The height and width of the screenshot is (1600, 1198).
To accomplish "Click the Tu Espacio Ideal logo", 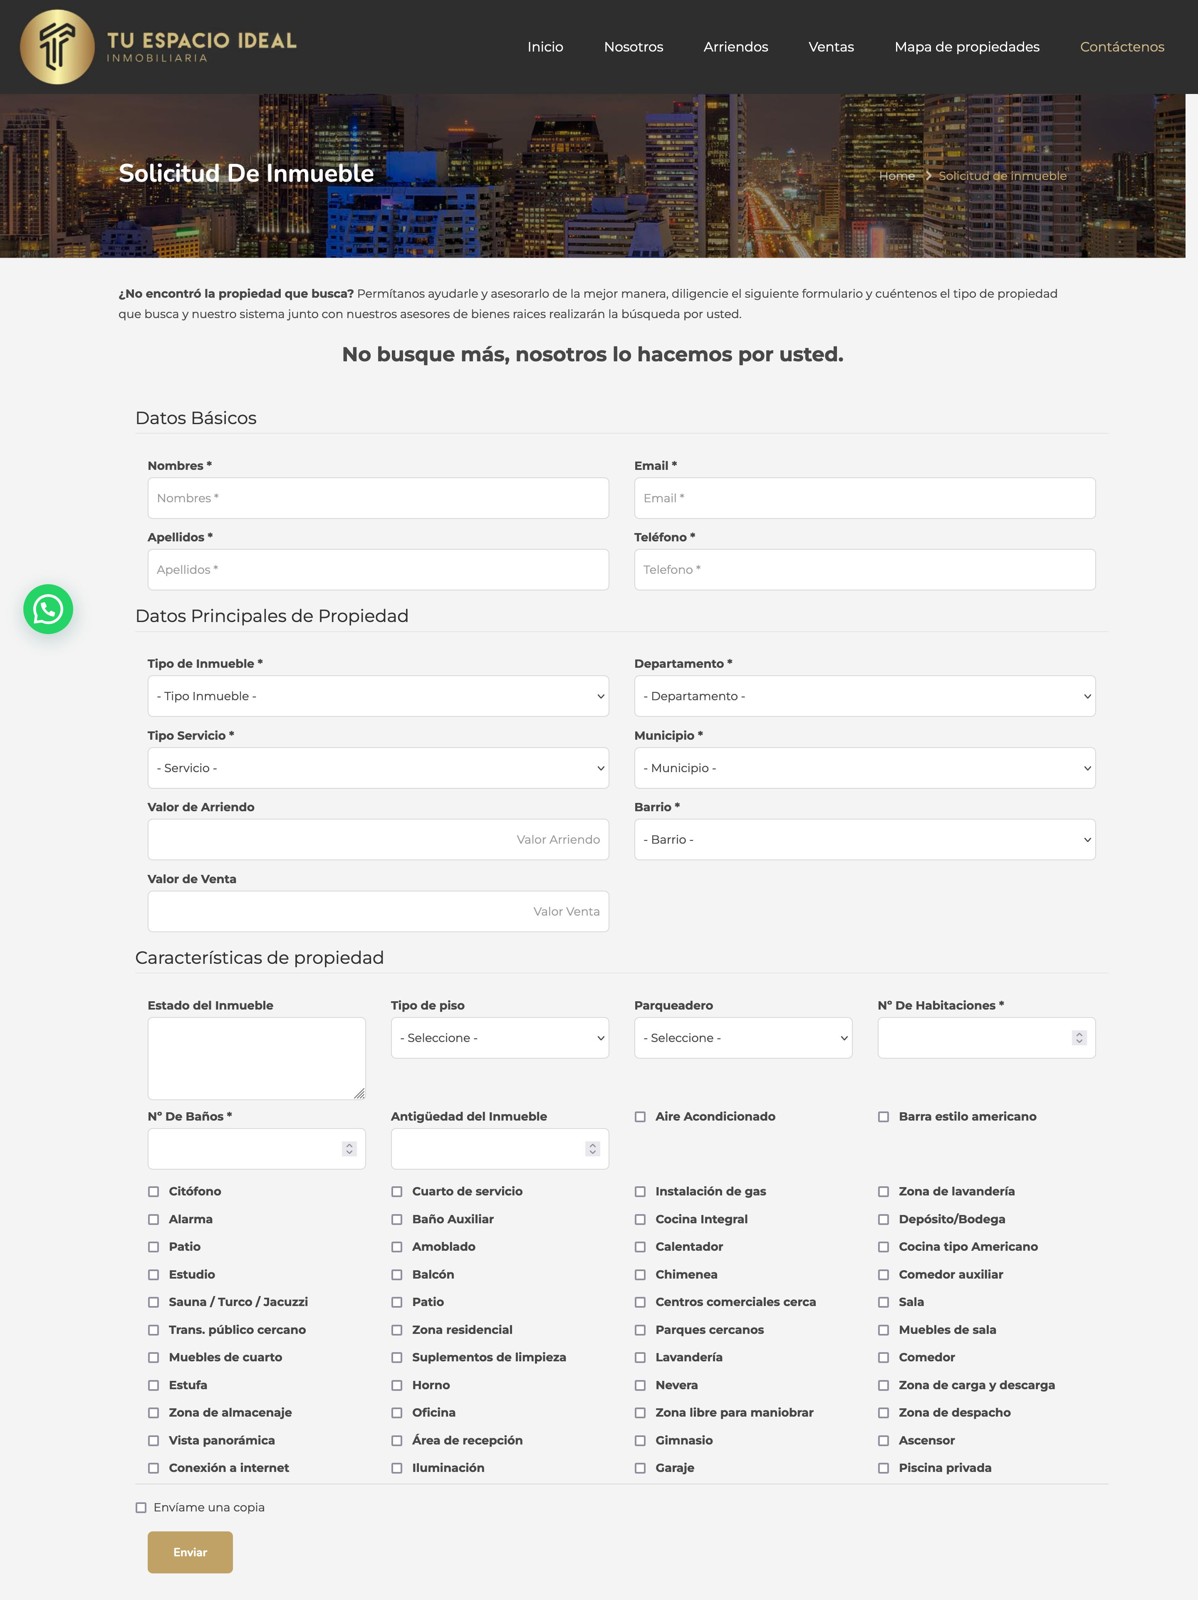I will click(x=158, y=47).
